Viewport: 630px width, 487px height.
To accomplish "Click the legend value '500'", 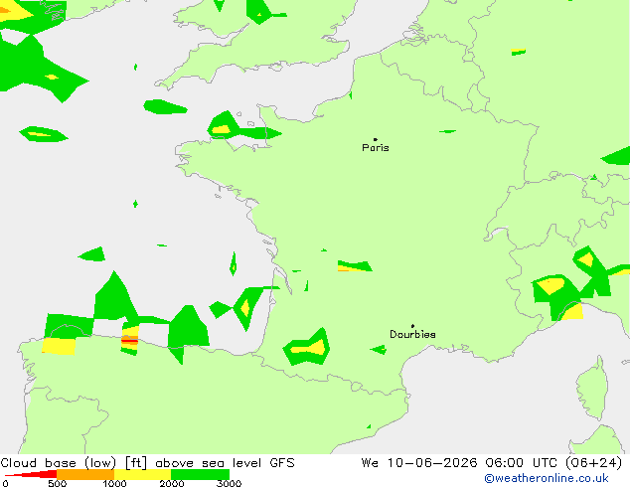I will (57, 483).
